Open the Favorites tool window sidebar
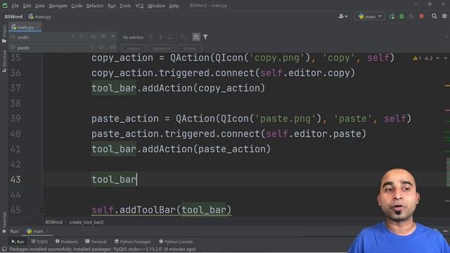450x253 pixels. 4,222
